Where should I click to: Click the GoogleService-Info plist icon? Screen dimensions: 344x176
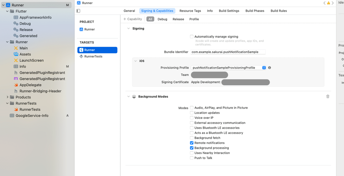click(x=12, y=116)
